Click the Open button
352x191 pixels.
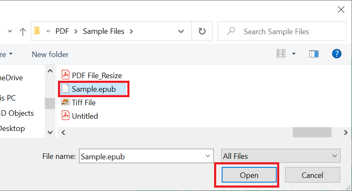click(x=249, y=175)
